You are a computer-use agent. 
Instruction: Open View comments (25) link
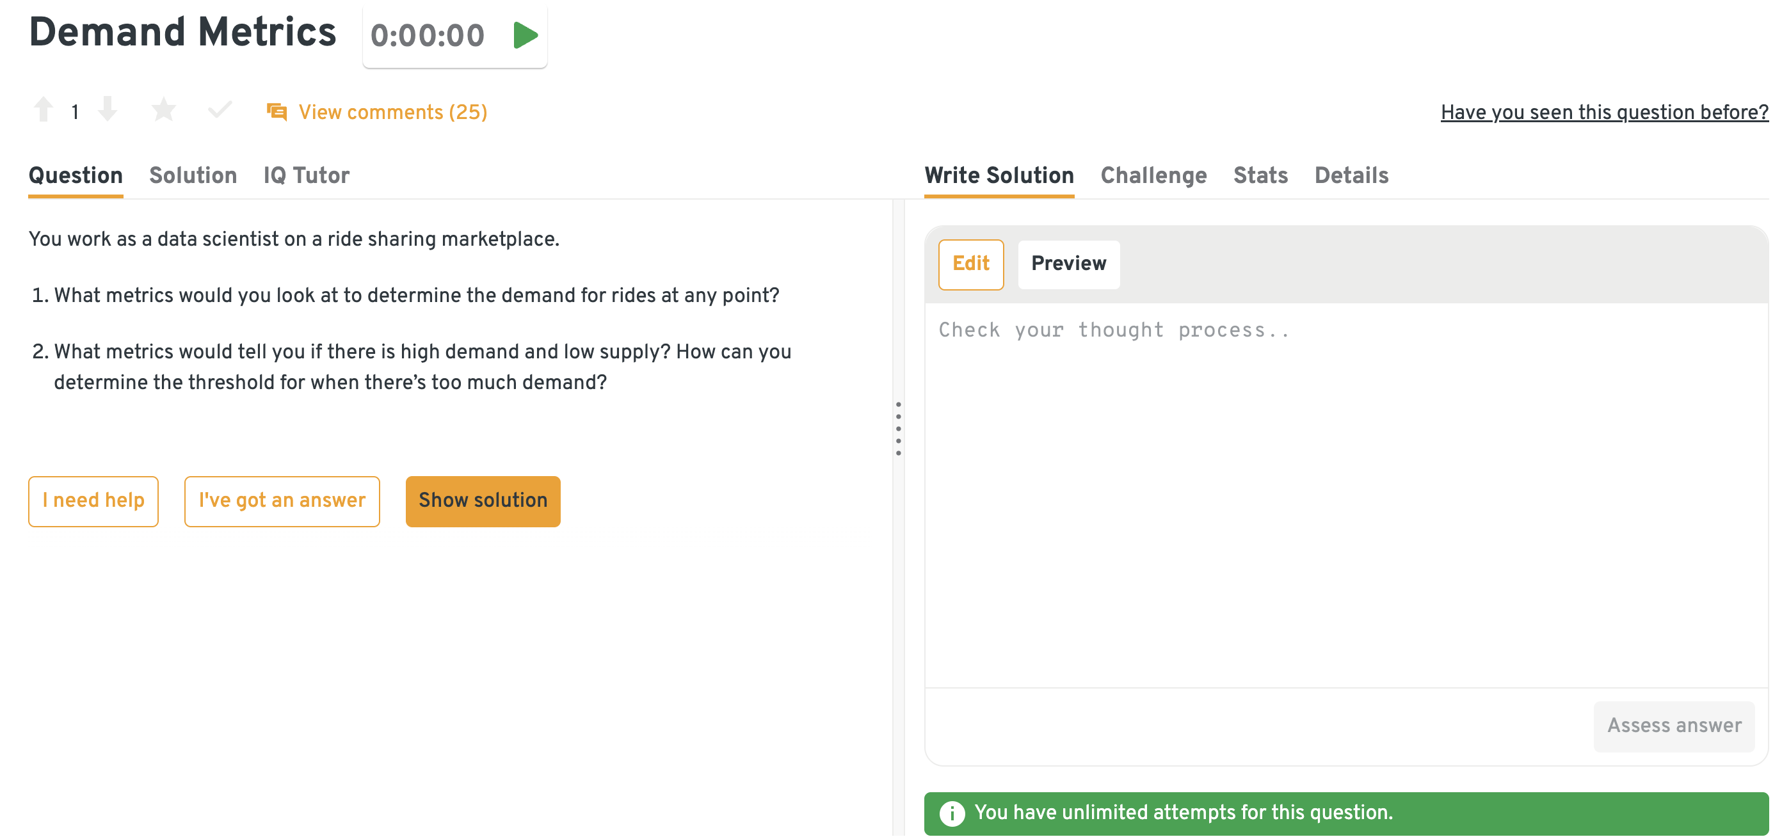pyautogui.click(x=392, y=112)
